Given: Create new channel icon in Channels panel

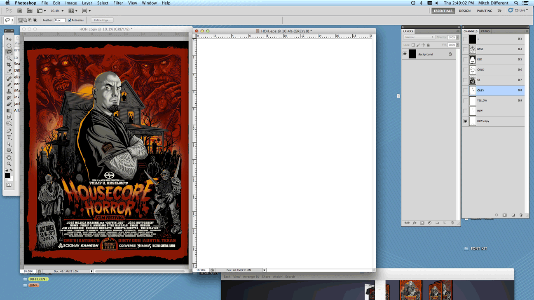Looking at the screenshot, I should coord(513,215).
